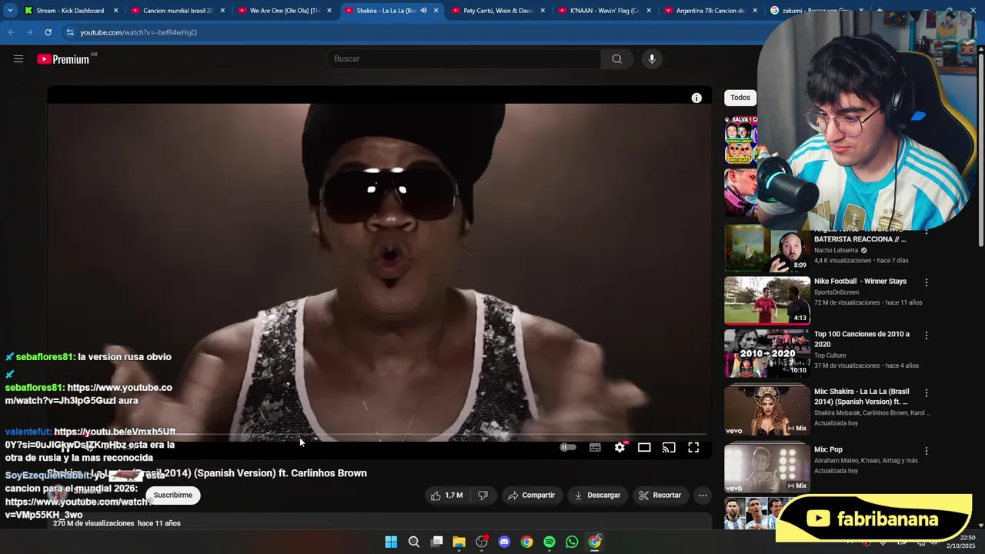Enter fullscreen mode

pyautogui.click(x=693, y=447)
